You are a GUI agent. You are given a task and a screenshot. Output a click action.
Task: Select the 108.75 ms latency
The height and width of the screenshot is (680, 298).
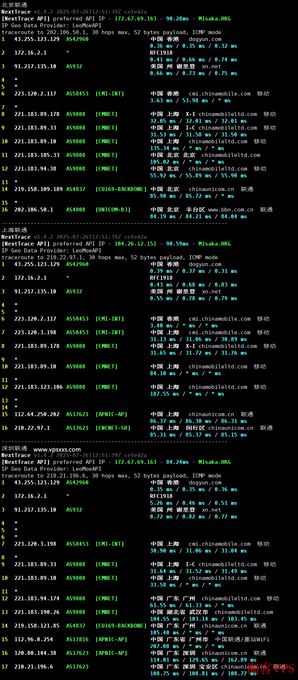(x=164, y=674)
